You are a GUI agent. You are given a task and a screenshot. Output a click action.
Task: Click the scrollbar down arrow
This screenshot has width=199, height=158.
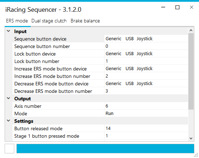tap(191, 138)
